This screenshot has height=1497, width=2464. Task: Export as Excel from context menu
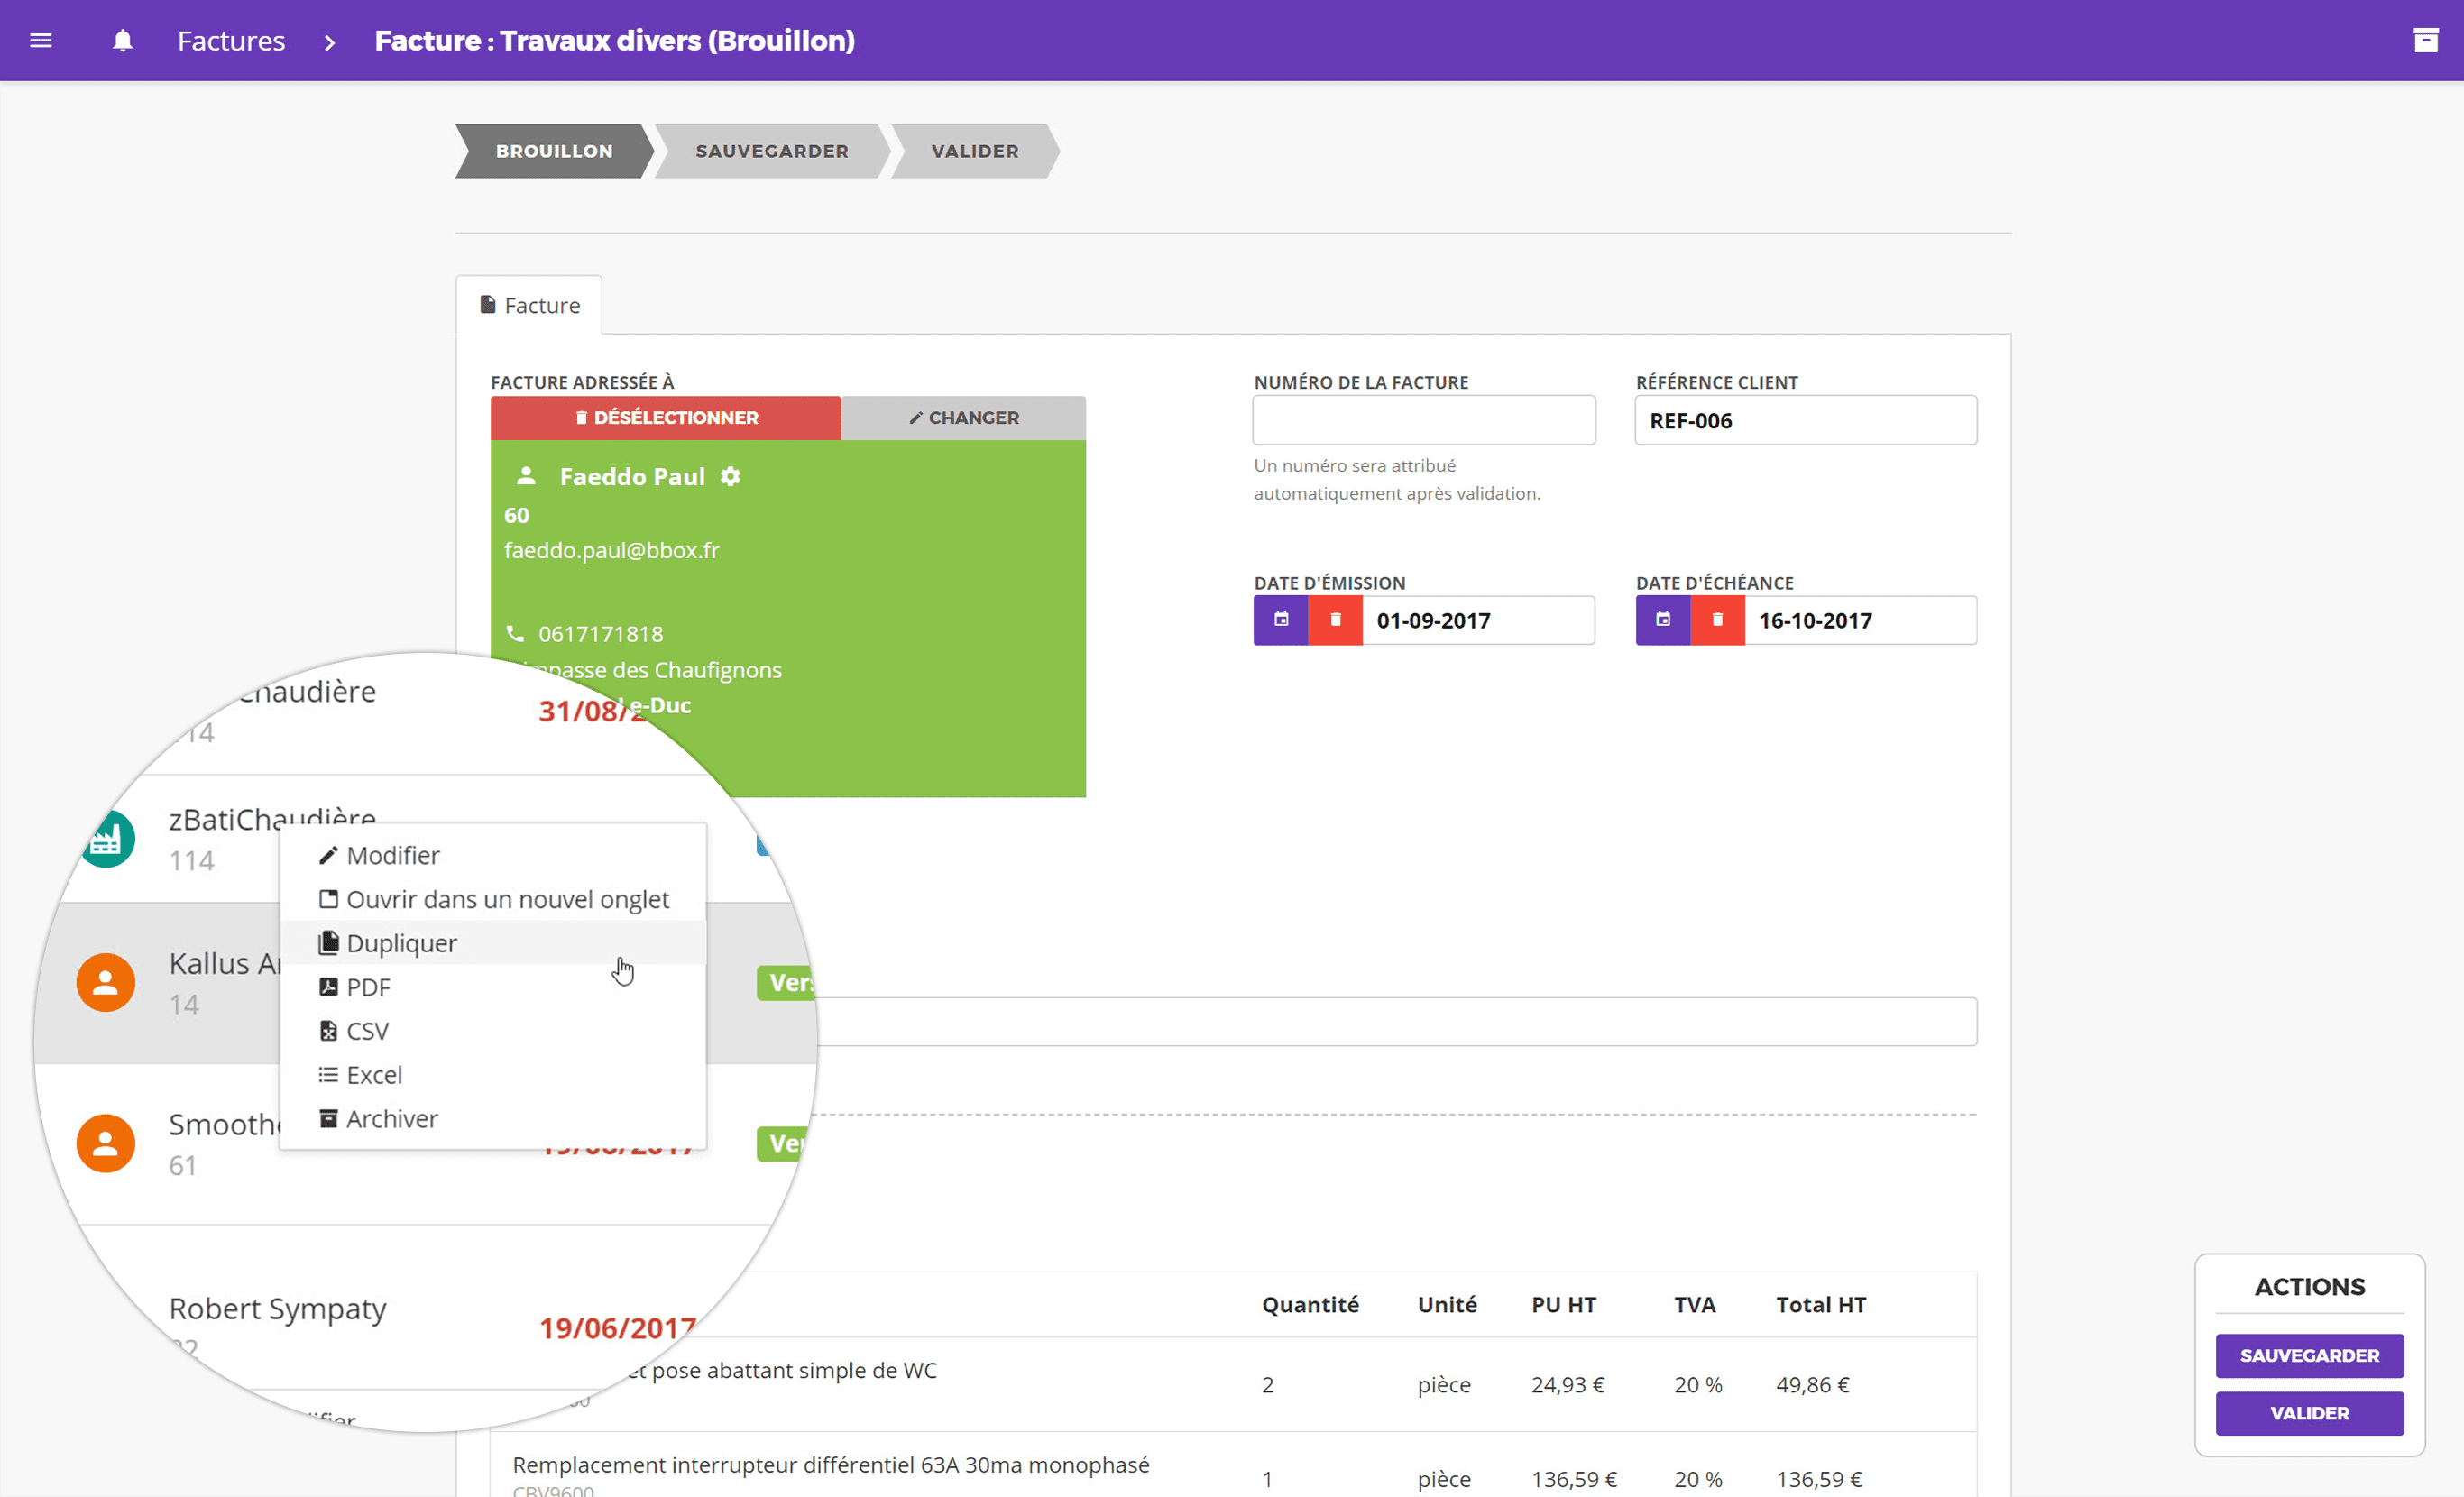click(x=493, y=1075)
